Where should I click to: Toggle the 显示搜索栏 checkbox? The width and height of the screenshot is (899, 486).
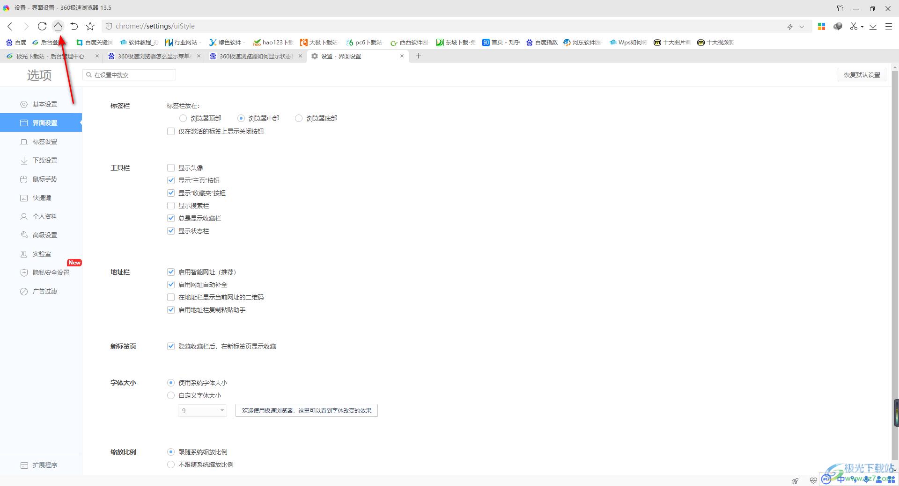(x=171, y=206)
